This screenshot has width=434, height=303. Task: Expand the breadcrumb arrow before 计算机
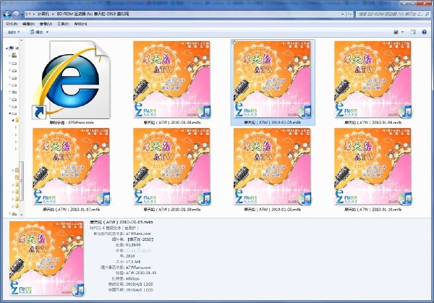tap(34, 14)
